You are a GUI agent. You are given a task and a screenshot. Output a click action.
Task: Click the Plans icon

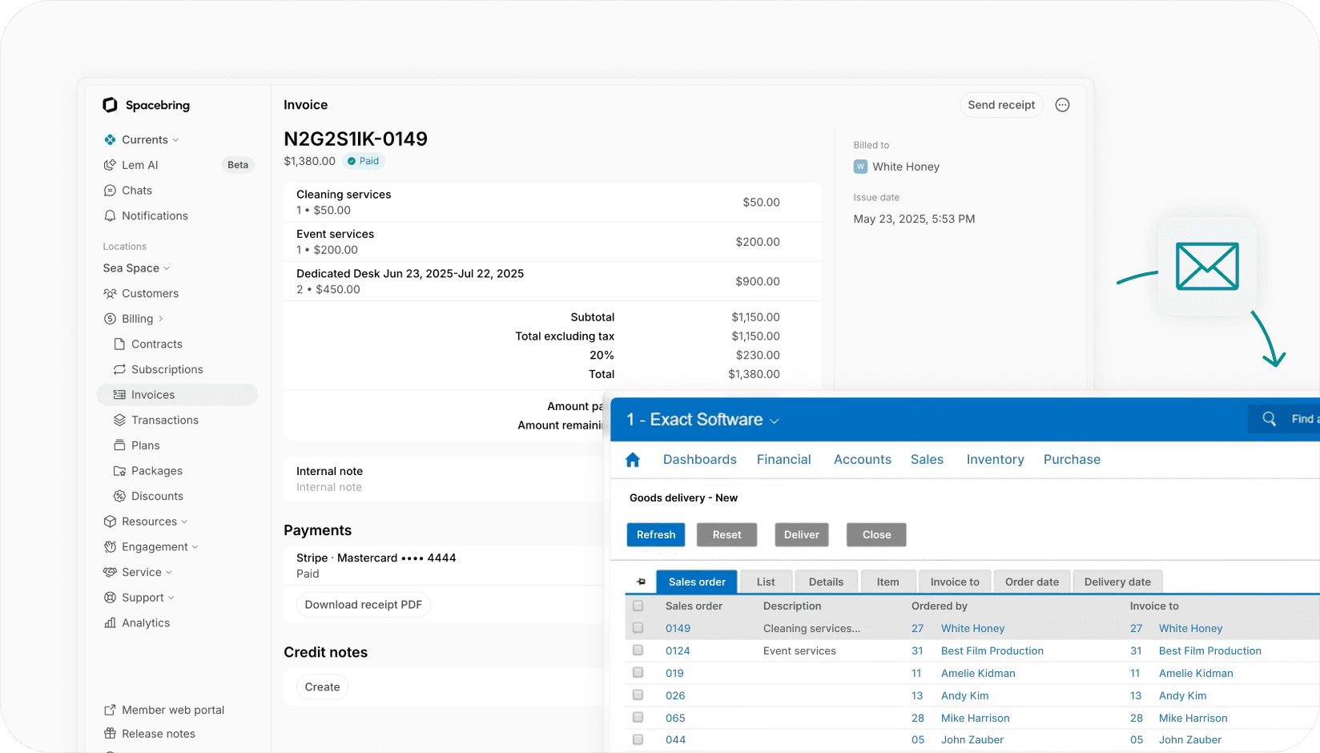pyautogui.click(x=119, y=446)
